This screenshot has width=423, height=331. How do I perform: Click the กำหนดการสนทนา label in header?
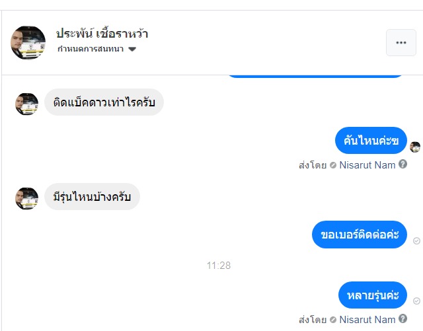point(91,50)
